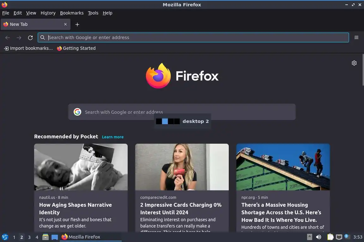Click the magnifier icon in address bar
364x242 pixels.
coord(42,37)
